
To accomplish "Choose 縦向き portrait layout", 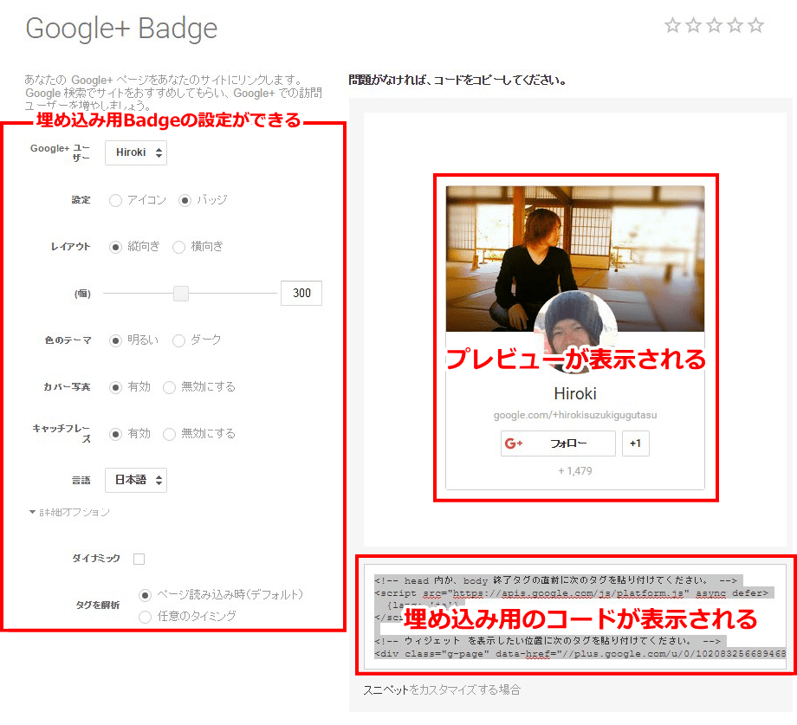I will [x=115, y=248].
